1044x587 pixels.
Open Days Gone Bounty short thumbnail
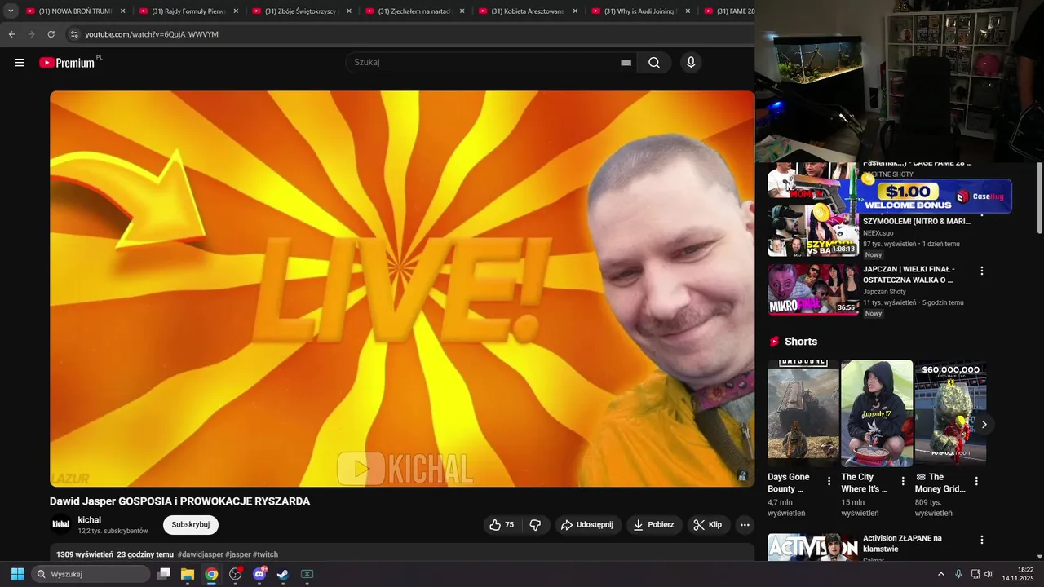coord(803,413)
